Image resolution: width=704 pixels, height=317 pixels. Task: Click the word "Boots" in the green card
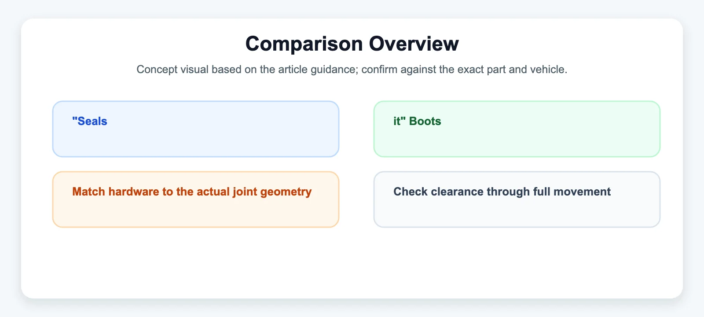425,121
